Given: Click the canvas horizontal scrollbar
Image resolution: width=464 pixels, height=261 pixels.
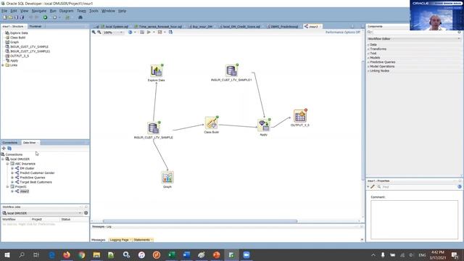Looking at the screenshot, I should [x=200, y=220].
